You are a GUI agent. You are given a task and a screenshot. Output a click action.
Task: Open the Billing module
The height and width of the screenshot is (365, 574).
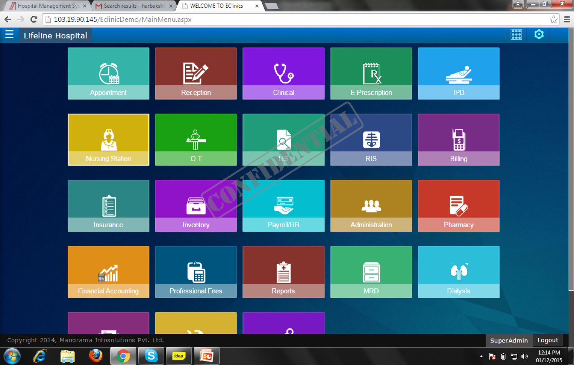[x=458, y=139]
